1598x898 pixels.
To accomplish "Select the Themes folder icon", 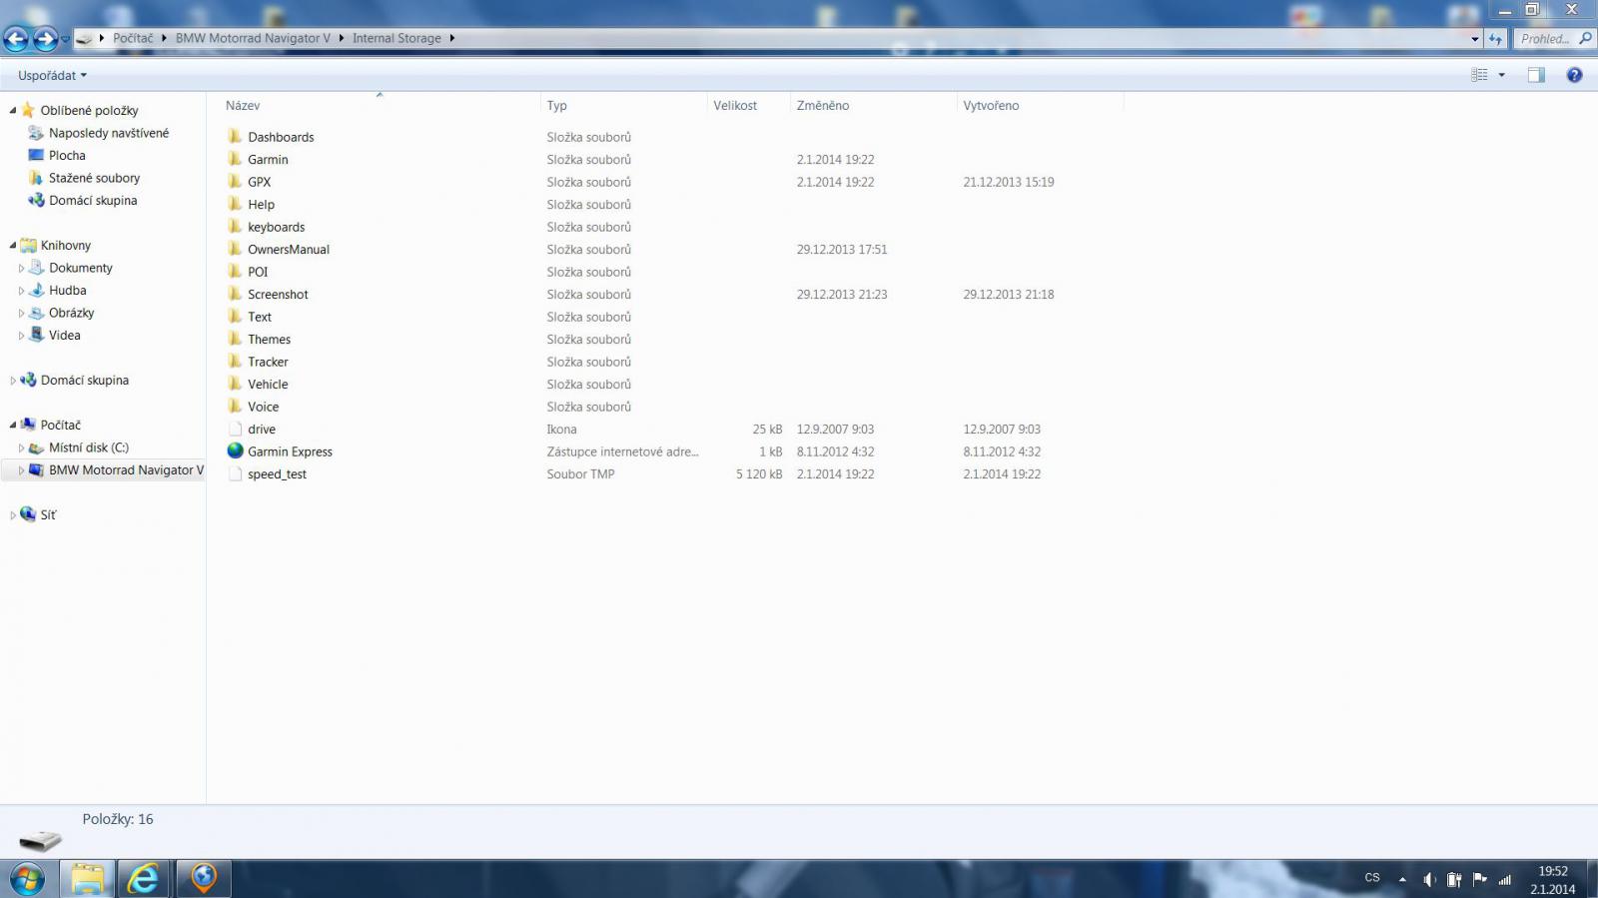I will [235, 339].
